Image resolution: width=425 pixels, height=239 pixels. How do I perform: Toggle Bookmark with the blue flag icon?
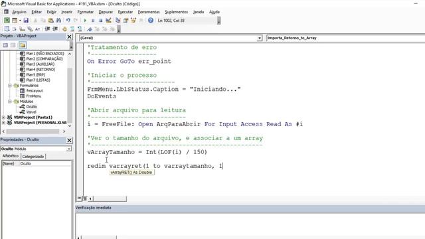(x=90, y=29)
